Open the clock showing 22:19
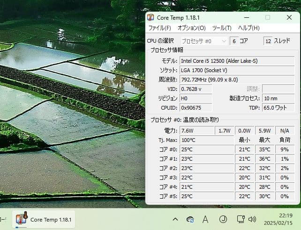Image resolution: width=301 pixels, height=230 pixels. pos(278,219)
